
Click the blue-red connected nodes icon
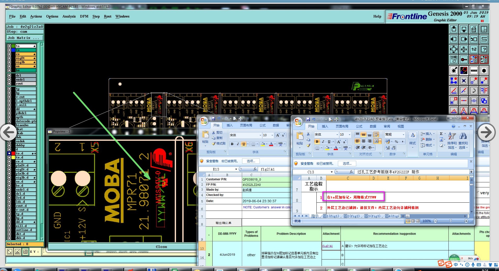point(454,81)
